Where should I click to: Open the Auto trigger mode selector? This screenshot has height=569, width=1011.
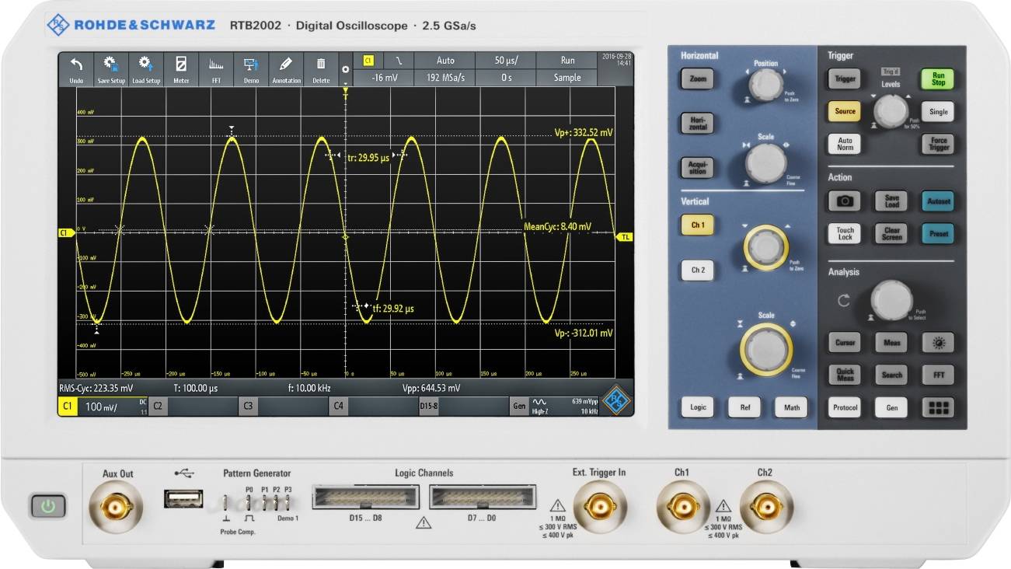pos(444,60)
